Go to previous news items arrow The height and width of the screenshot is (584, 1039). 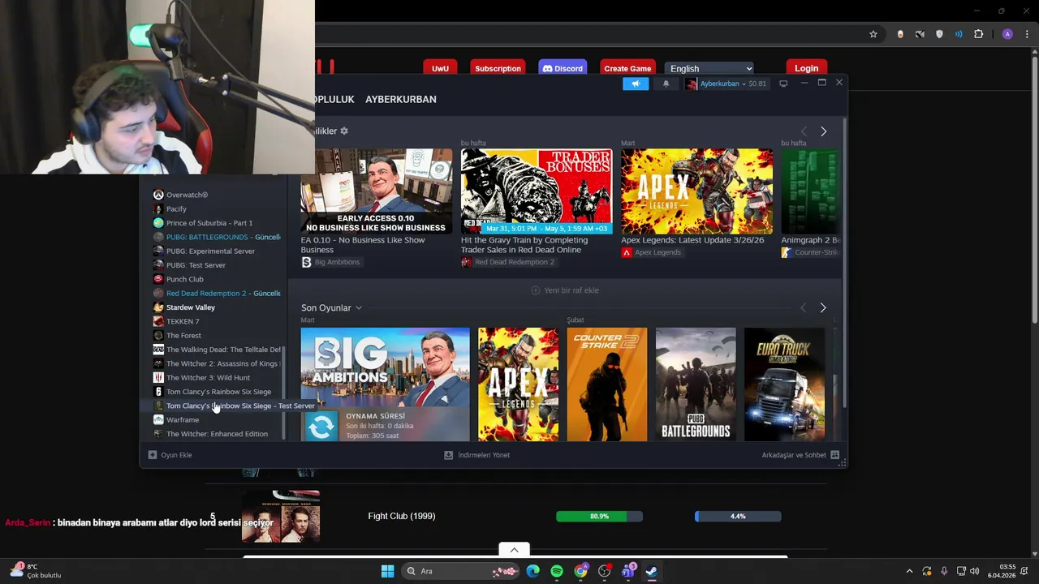click(804, 131)
